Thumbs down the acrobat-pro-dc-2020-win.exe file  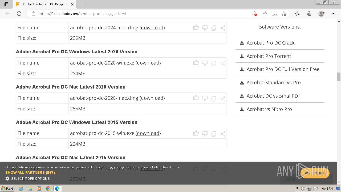pos(205,63)
